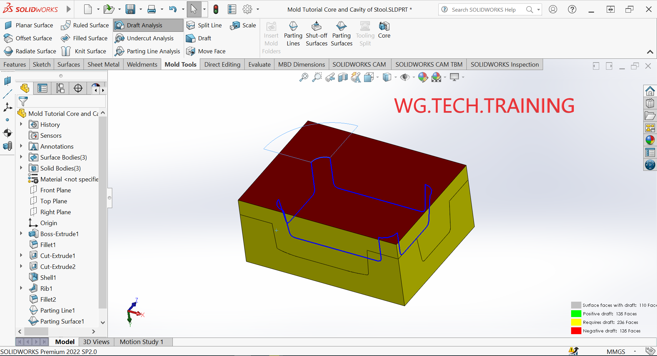Open SOLIDWORKS Resources home task pane

(650, 91)
